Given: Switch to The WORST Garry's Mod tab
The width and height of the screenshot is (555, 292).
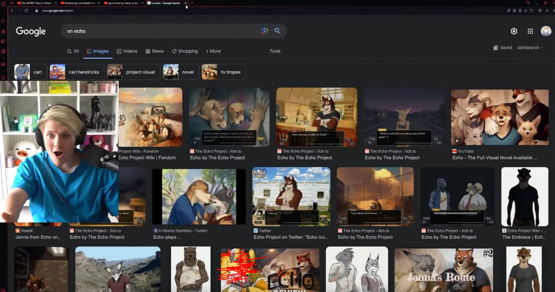Looking at the screenshot, I should (x=37, y=3).
